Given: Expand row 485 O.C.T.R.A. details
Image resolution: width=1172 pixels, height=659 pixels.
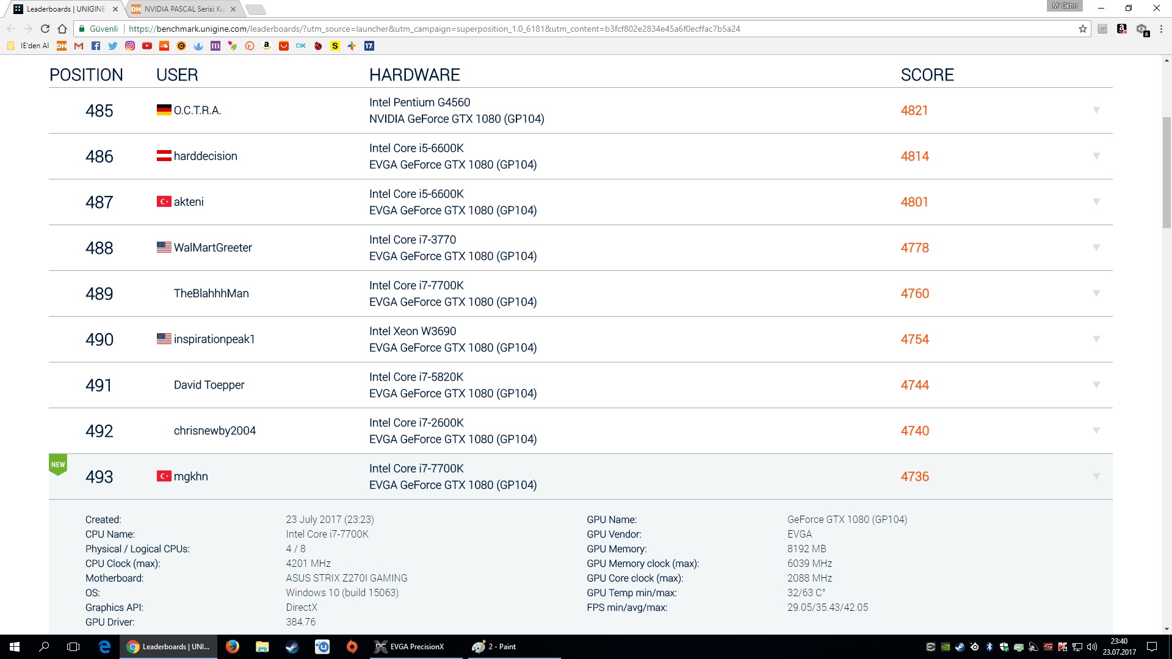Looking at the screenshot, I should [1096, 110].
